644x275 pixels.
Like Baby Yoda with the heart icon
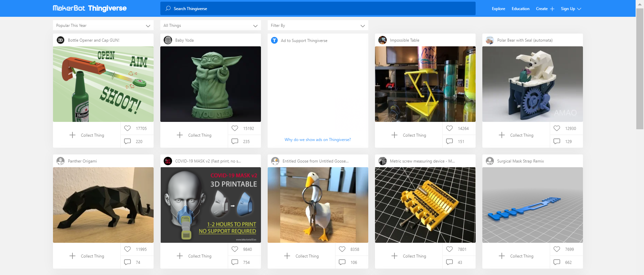point(235,128)
